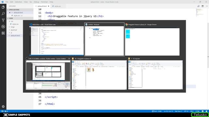The image size is (209, 117).
Task: Open the Selection menu
Action: click(18, 2)
